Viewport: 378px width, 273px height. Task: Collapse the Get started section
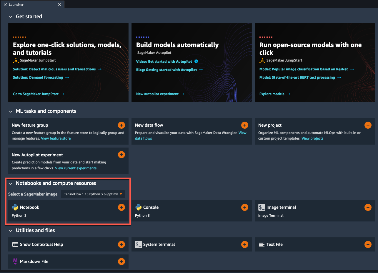pos(11,17)
